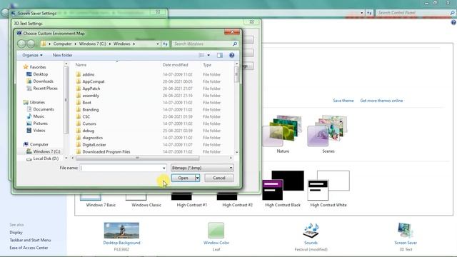Screen dimensions: 457x257
Task: Expand the Windows breadcrumb arrow
Action: 134,44
